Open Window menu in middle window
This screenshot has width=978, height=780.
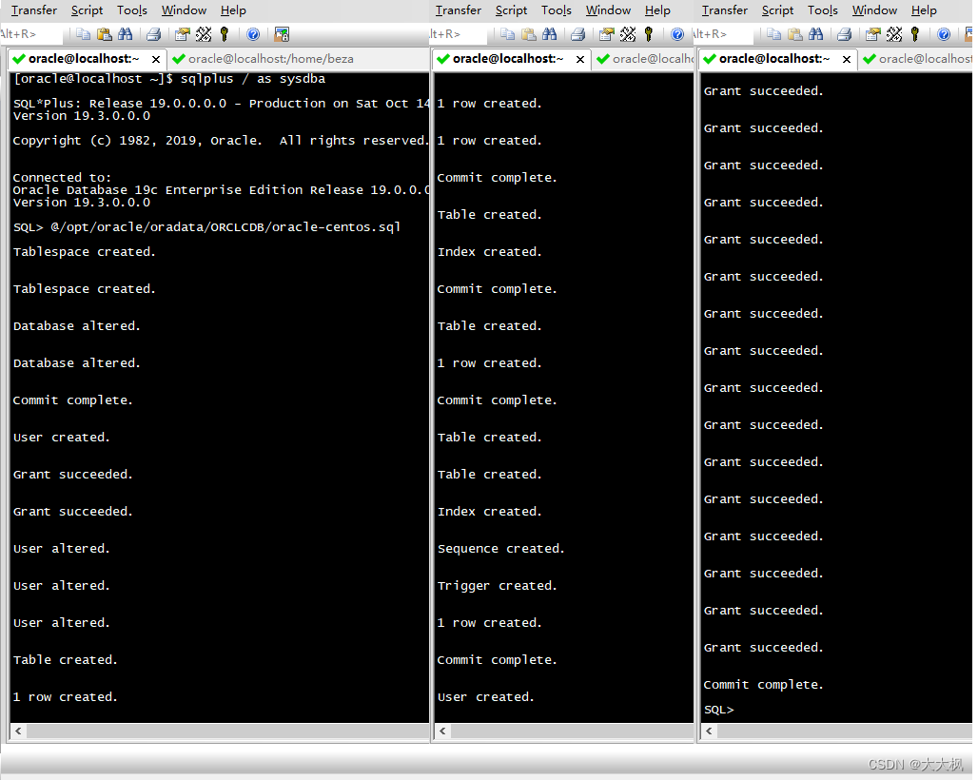click(608, 10)
